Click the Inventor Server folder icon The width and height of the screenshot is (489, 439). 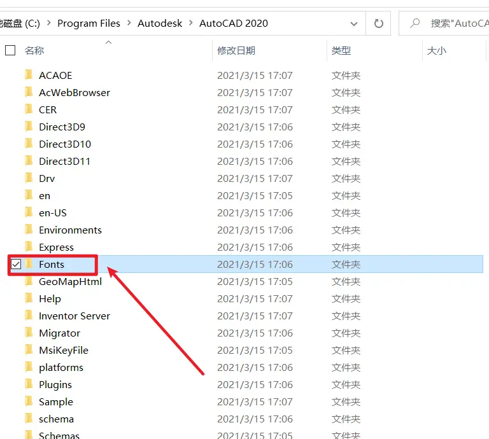tap(29, 316)
